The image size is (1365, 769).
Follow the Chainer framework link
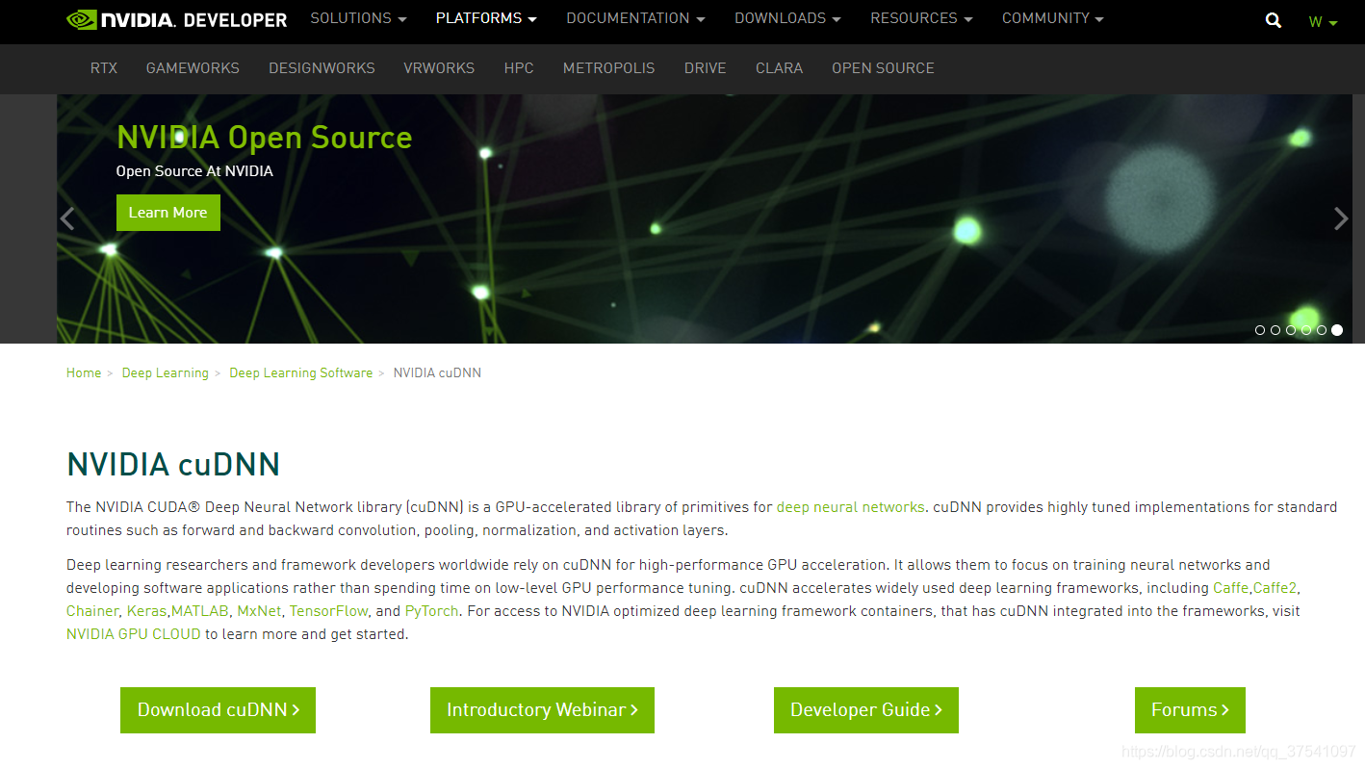pos(92,611)
